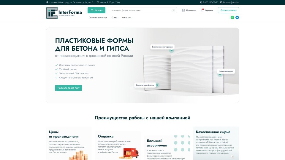Open Корзина link text
The height and width of the screenshot is (160, 285).
tap(209, 10)
